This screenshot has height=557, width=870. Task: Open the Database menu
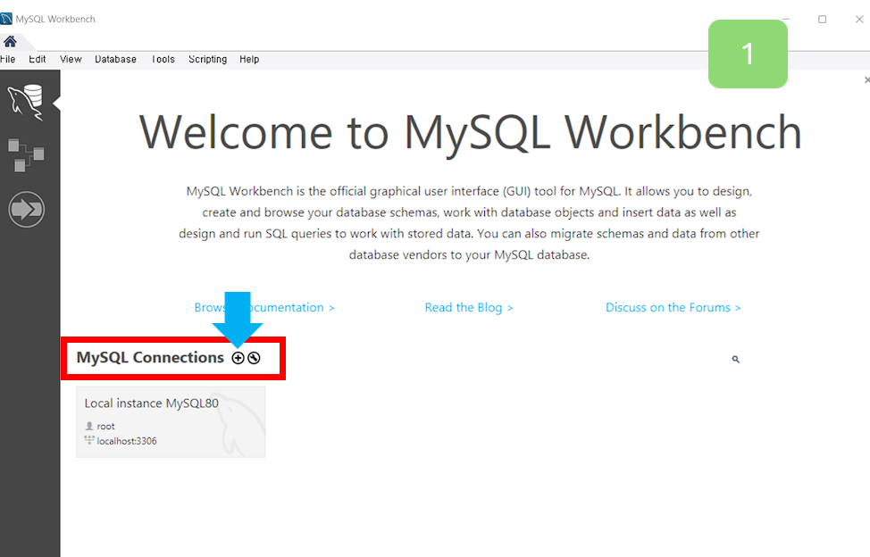click(x=115, y=59)
